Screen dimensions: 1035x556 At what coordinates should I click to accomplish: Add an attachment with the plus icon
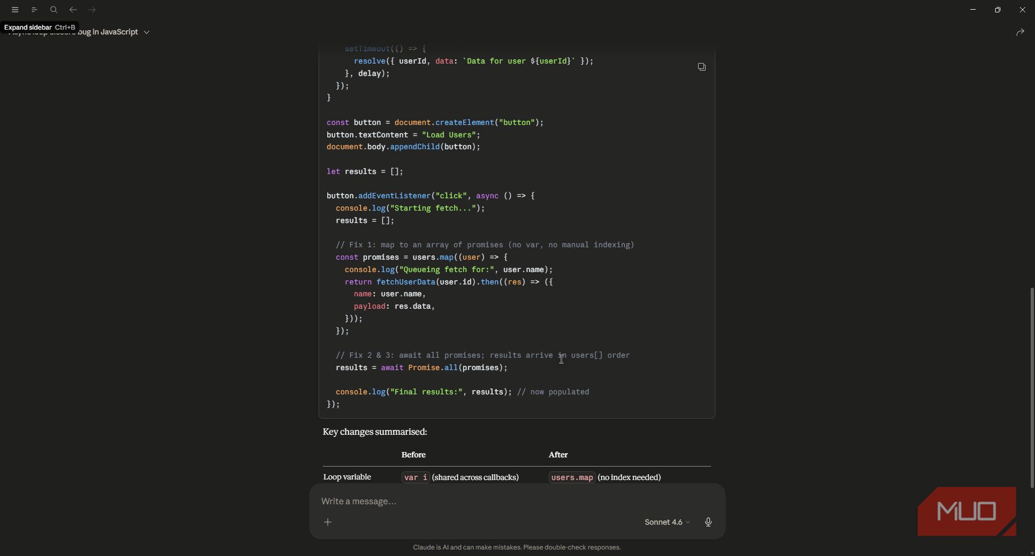pyautogui.click(x=328, y=522)
